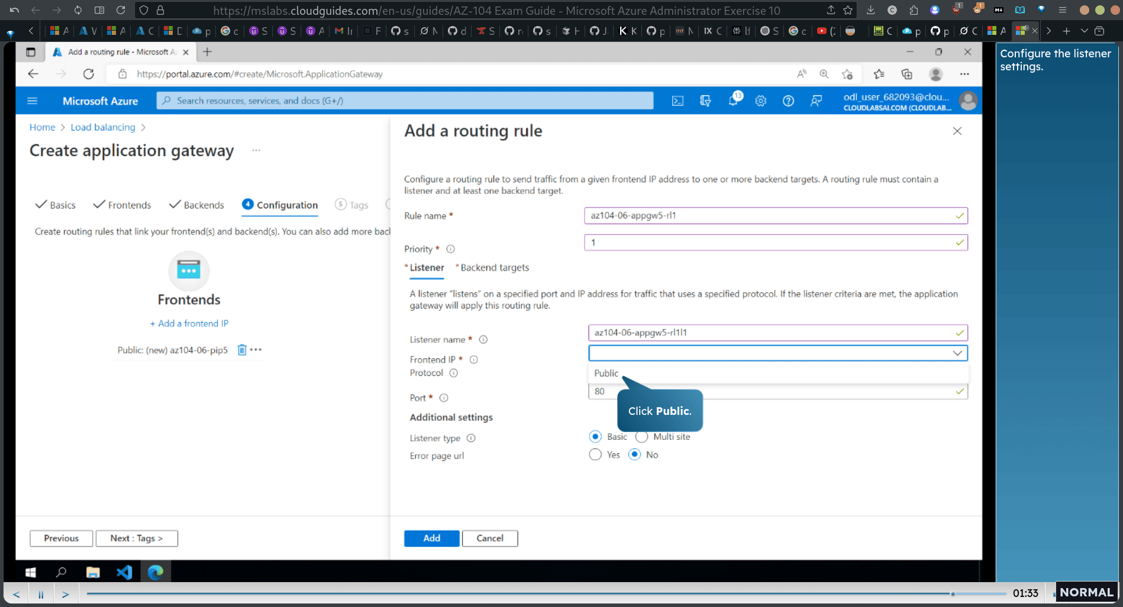
Task: Close the Add a routing rule panel
Action: coord(957,131)
